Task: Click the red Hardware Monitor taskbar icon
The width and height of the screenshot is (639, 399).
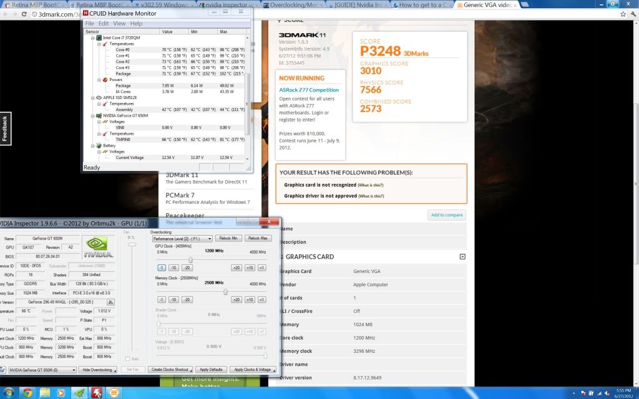Action: click(97, 393)
